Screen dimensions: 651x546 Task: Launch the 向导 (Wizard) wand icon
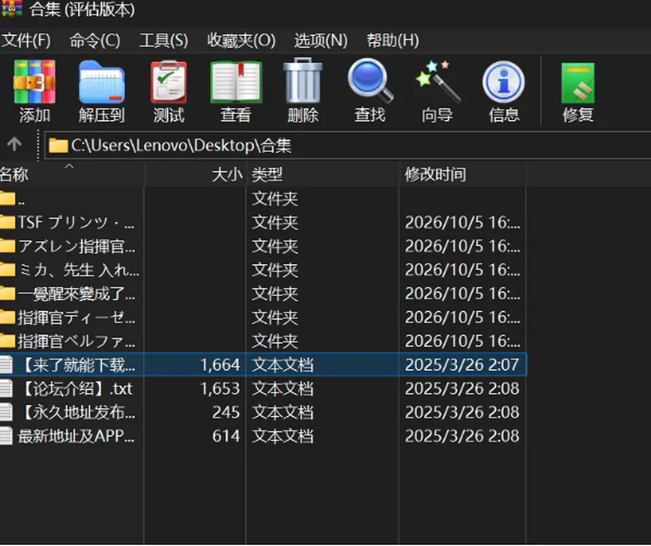437,81
